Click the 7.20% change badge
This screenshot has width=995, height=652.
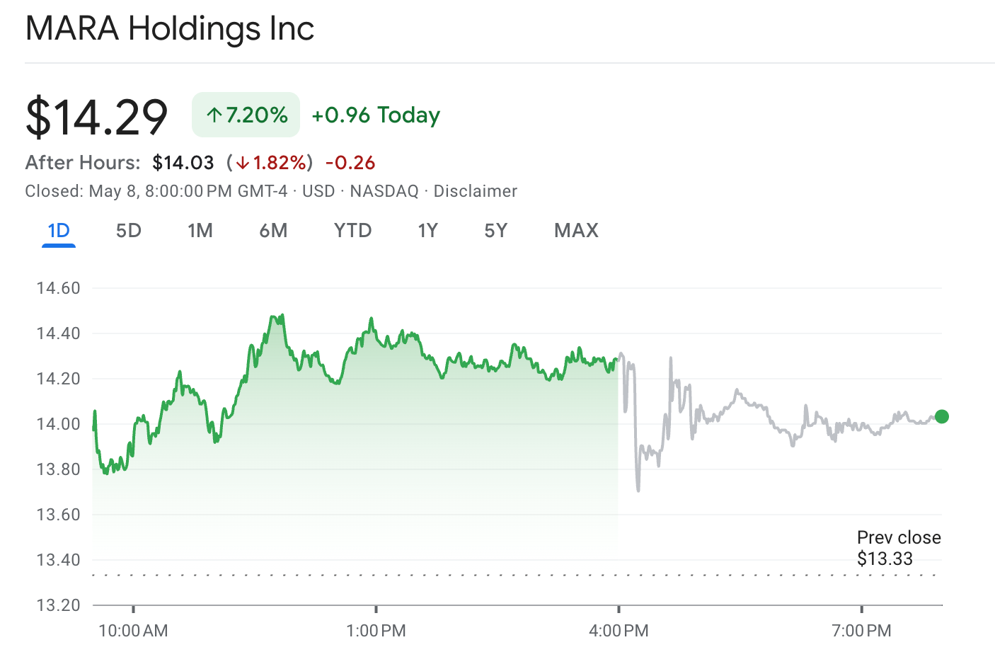246,114
